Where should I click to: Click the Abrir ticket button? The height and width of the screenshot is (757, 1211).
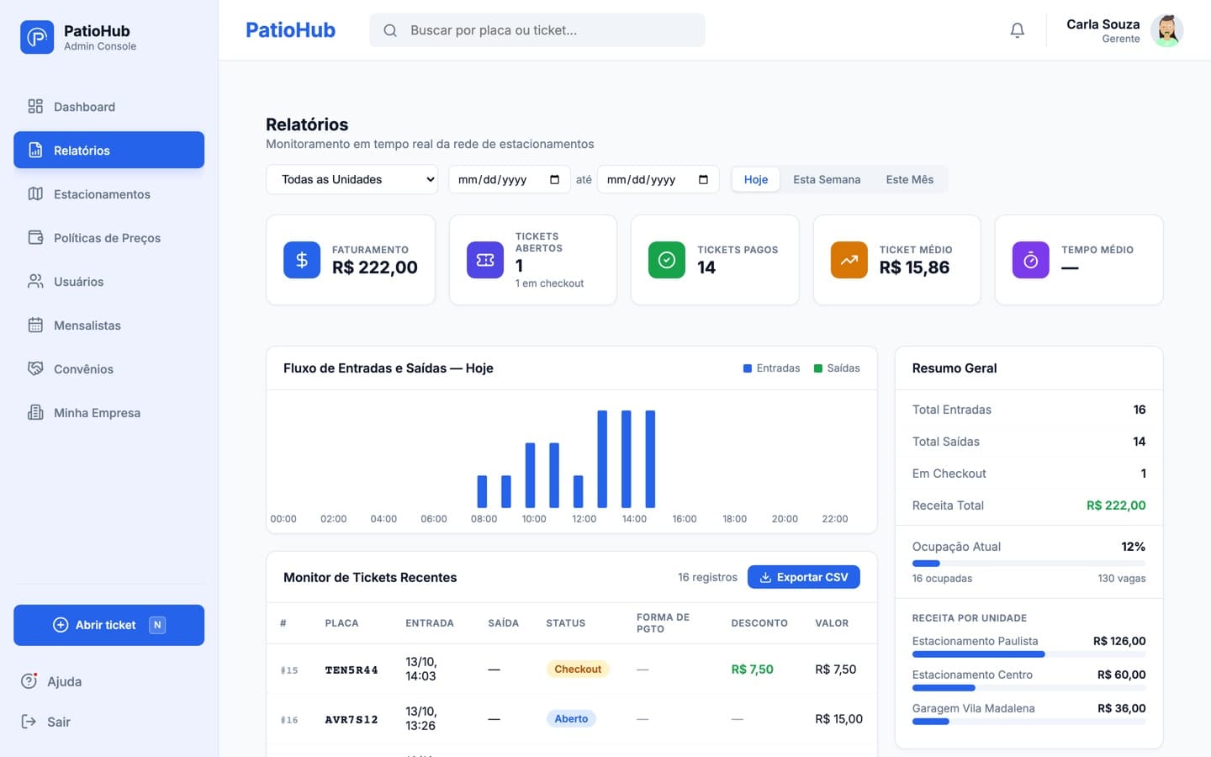tap(108, 625)
